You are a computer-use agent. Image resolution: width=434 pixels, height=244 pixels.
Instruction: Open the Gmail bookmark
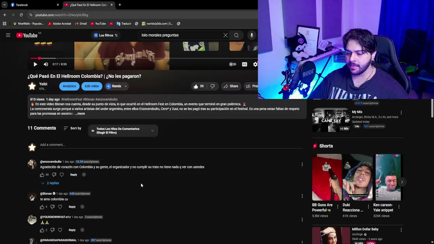coord(80,24)
